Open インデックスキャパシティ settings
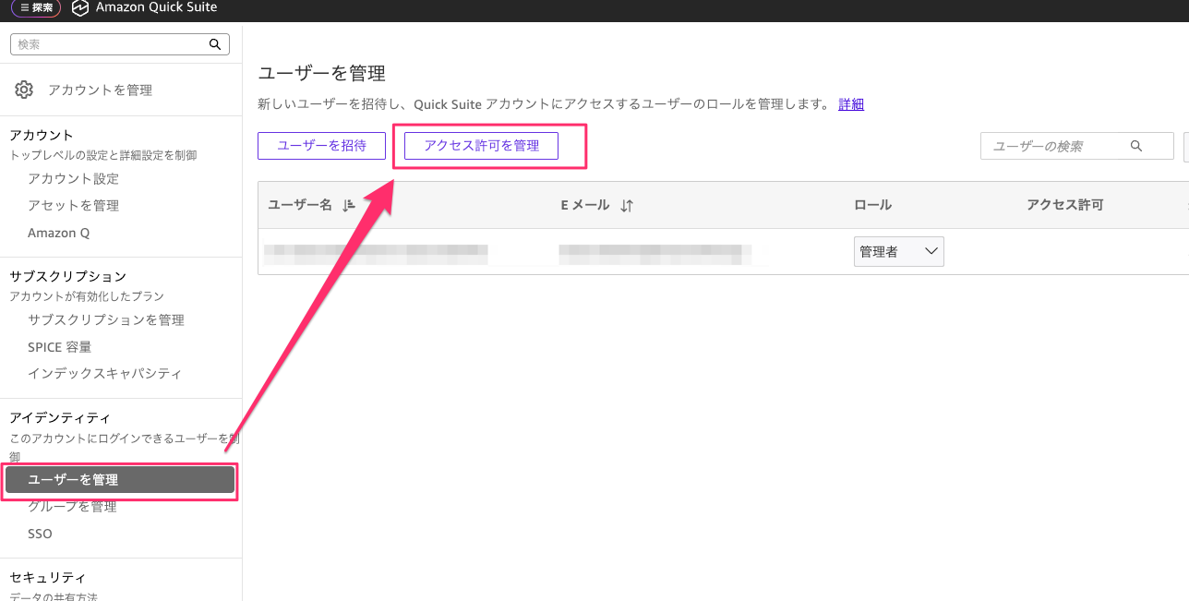Screen dimensions: 1189x601 click(104, 374)
